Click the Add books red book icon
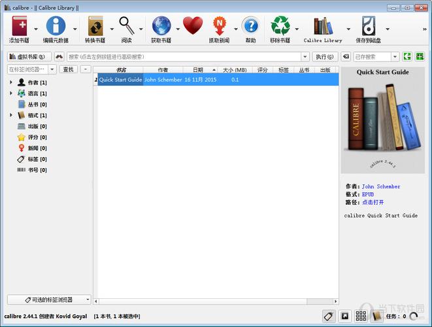Screen dimensions: 432x327 pyautogui.click(x=20, y=26)
